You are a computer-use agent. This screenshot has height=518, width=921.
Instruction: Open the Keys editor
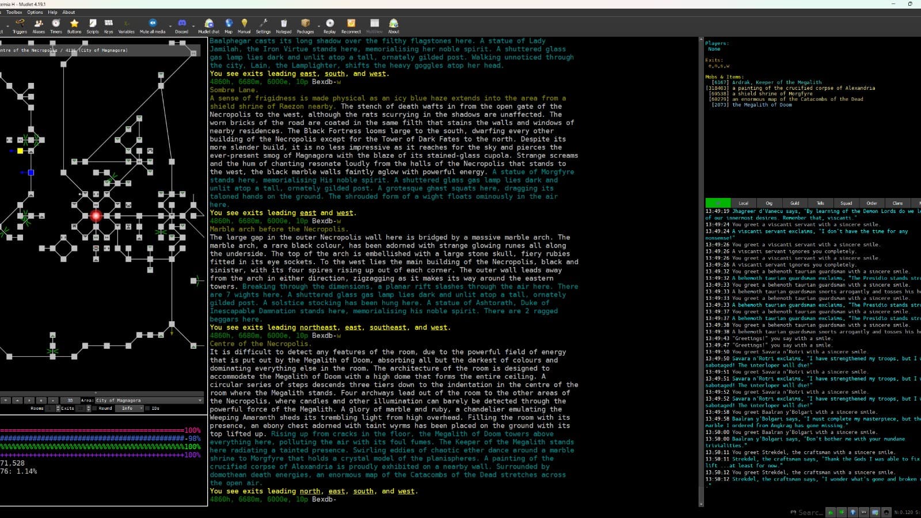(108, 26)
